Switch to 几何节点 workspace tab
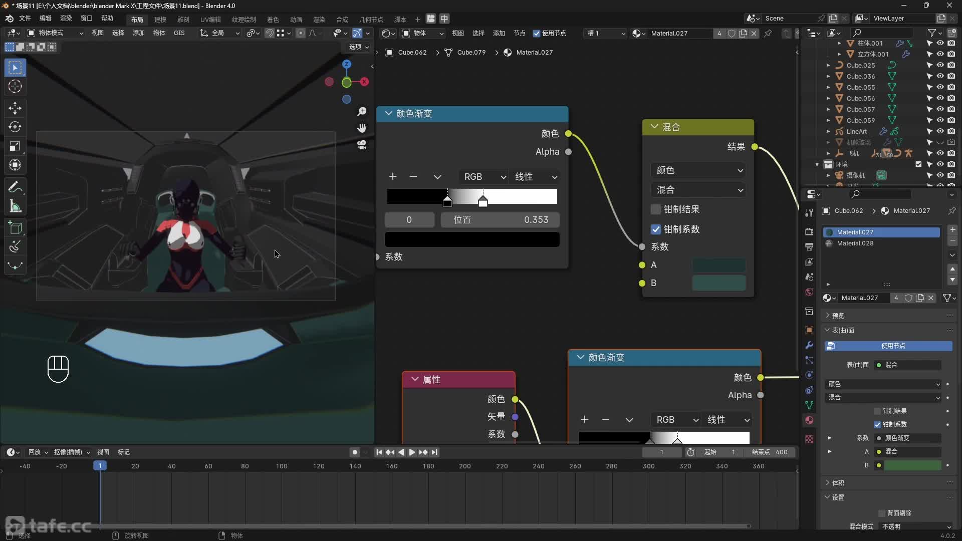Screen dimensions: 962x541 (371, 20)
